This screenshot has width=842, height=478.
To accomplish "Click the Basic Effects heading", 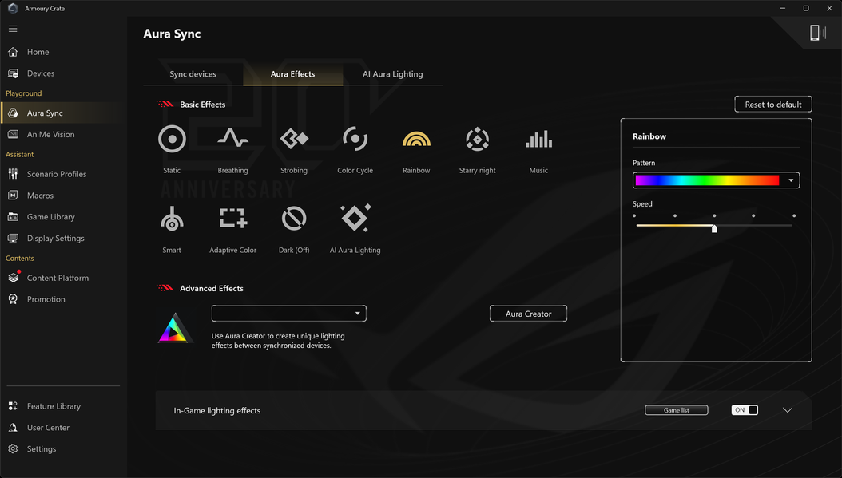I will (202, 105).
